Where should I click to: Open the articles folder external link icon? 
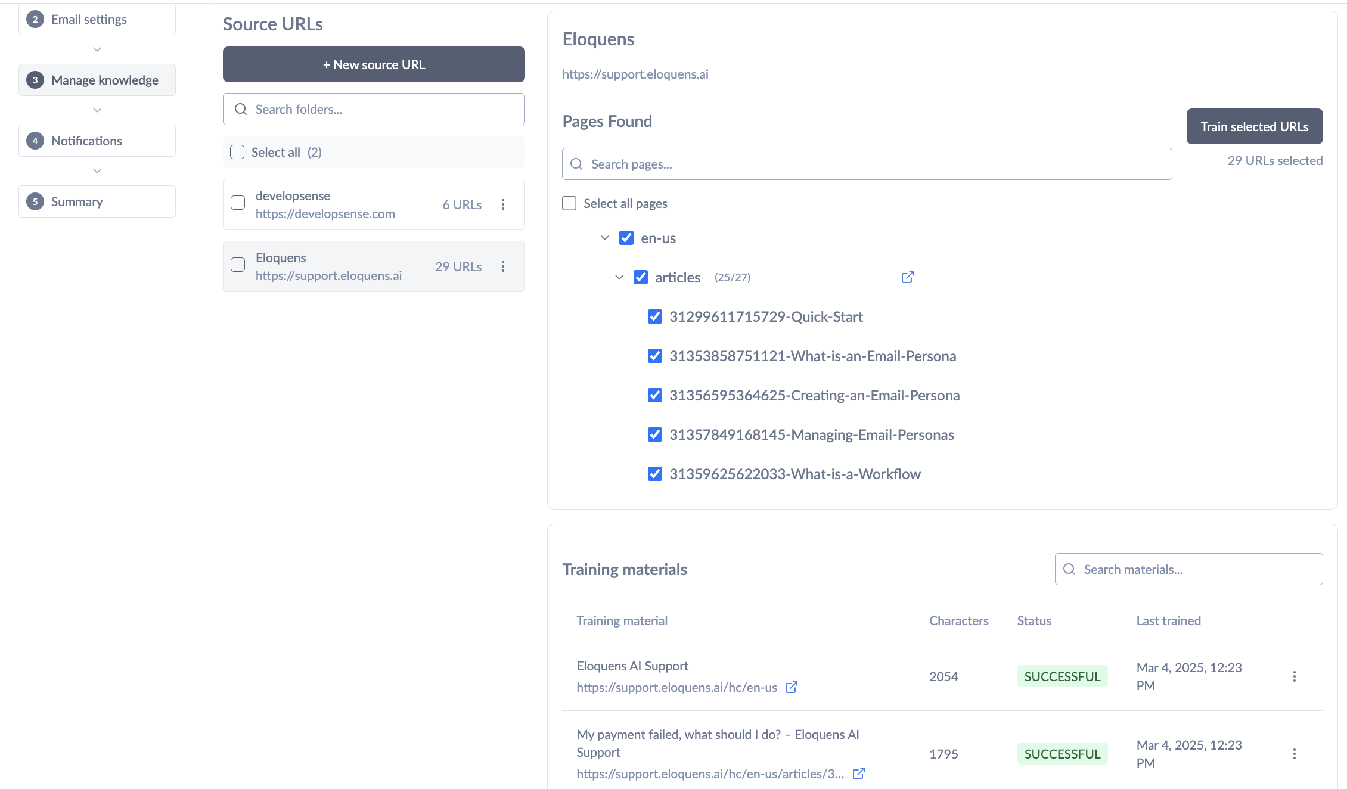coord(907,277)
